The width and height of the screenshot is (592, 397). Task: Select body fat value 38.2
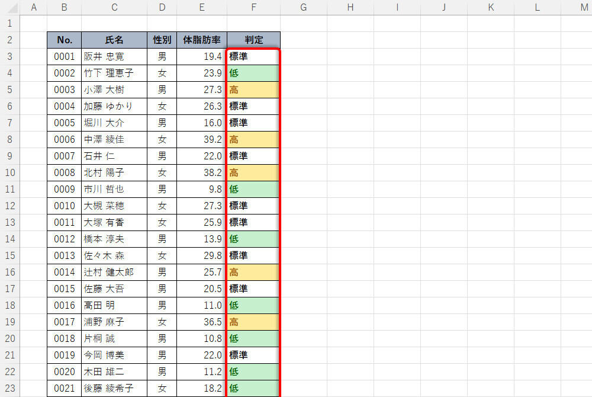(202, 172)
